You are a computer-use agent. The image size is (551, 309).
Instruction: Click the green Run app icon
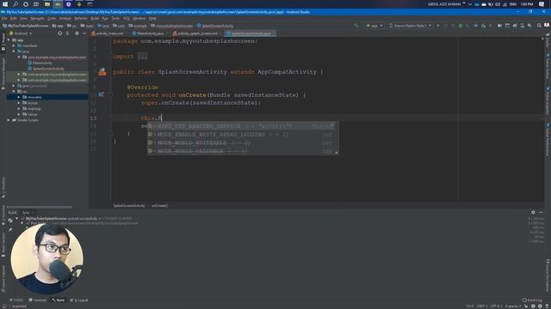[x=438, y=26]
